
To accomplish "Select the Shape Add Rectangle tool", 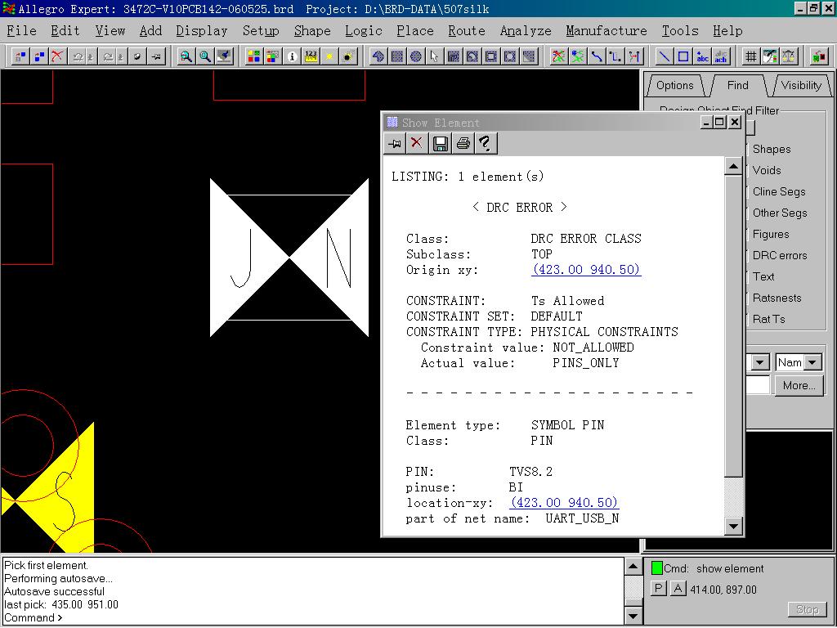I will click(x=396, y=56).
